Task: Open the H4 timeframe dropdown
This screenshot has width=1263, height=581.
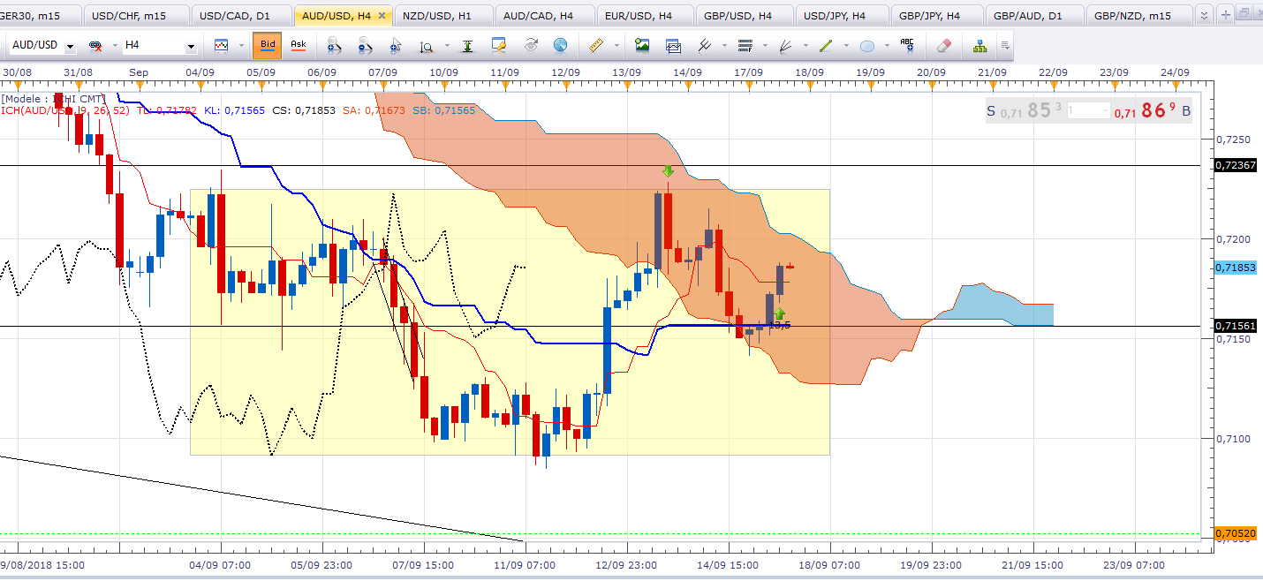Action: tap(191, 46)
